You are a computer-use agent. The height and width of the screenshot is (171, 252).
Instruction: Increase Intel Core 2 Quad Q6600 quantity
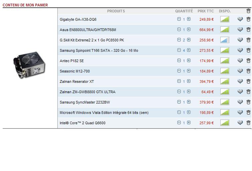tap(189, 123)
